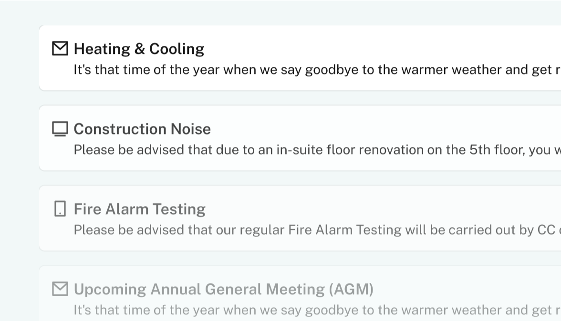Select the AGM card's empty top padding
This screenshot has height=321, width=561.
pos(286,273)
